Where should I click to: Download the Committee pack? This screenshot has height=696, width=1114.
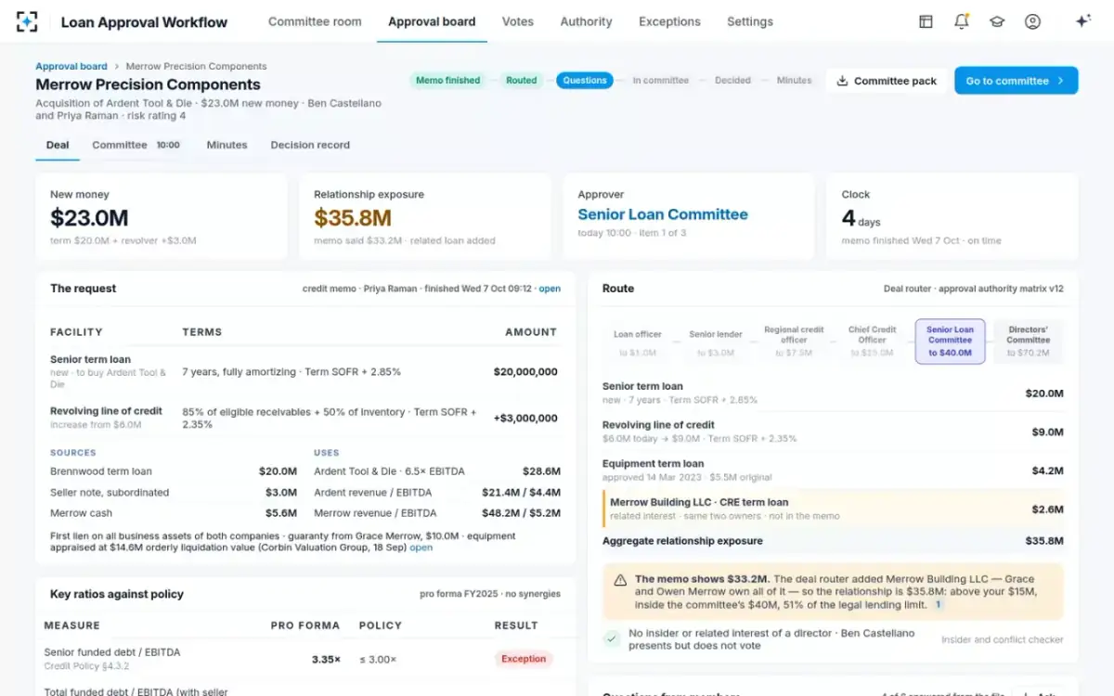tap(887, 81)
